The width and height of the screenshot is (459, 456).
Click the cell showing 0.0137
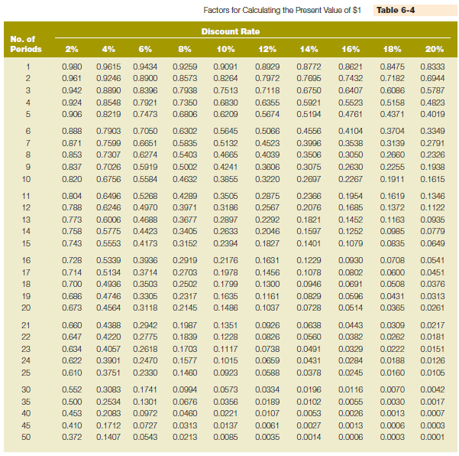point(225,425)
